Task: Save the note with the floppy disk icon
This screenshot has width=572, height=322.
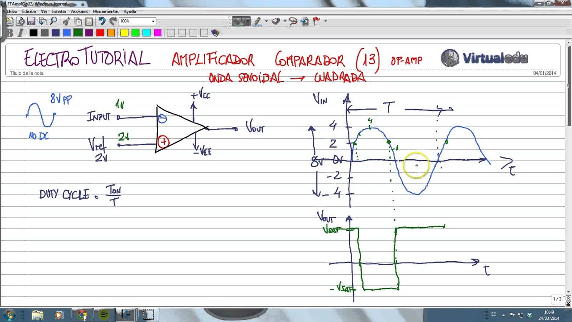Action: (31, 21)
